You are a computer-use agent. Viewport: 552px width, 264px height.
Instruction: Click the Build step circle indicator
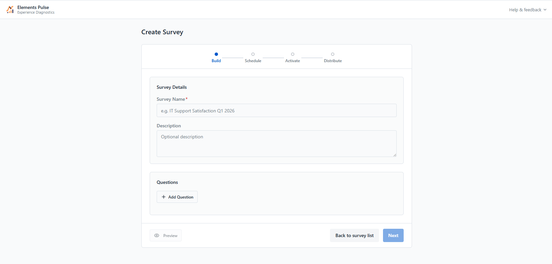coord(216,54)
